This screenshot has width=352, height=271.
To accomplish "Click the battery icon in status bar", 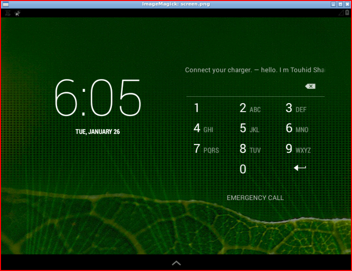I will point(348,13).
